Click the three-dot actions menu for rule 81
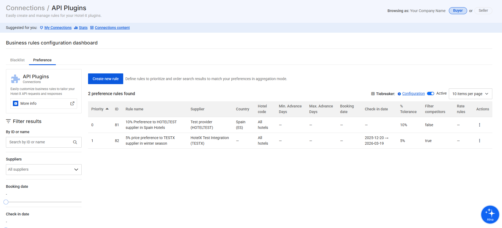 (x=479, y=125)
